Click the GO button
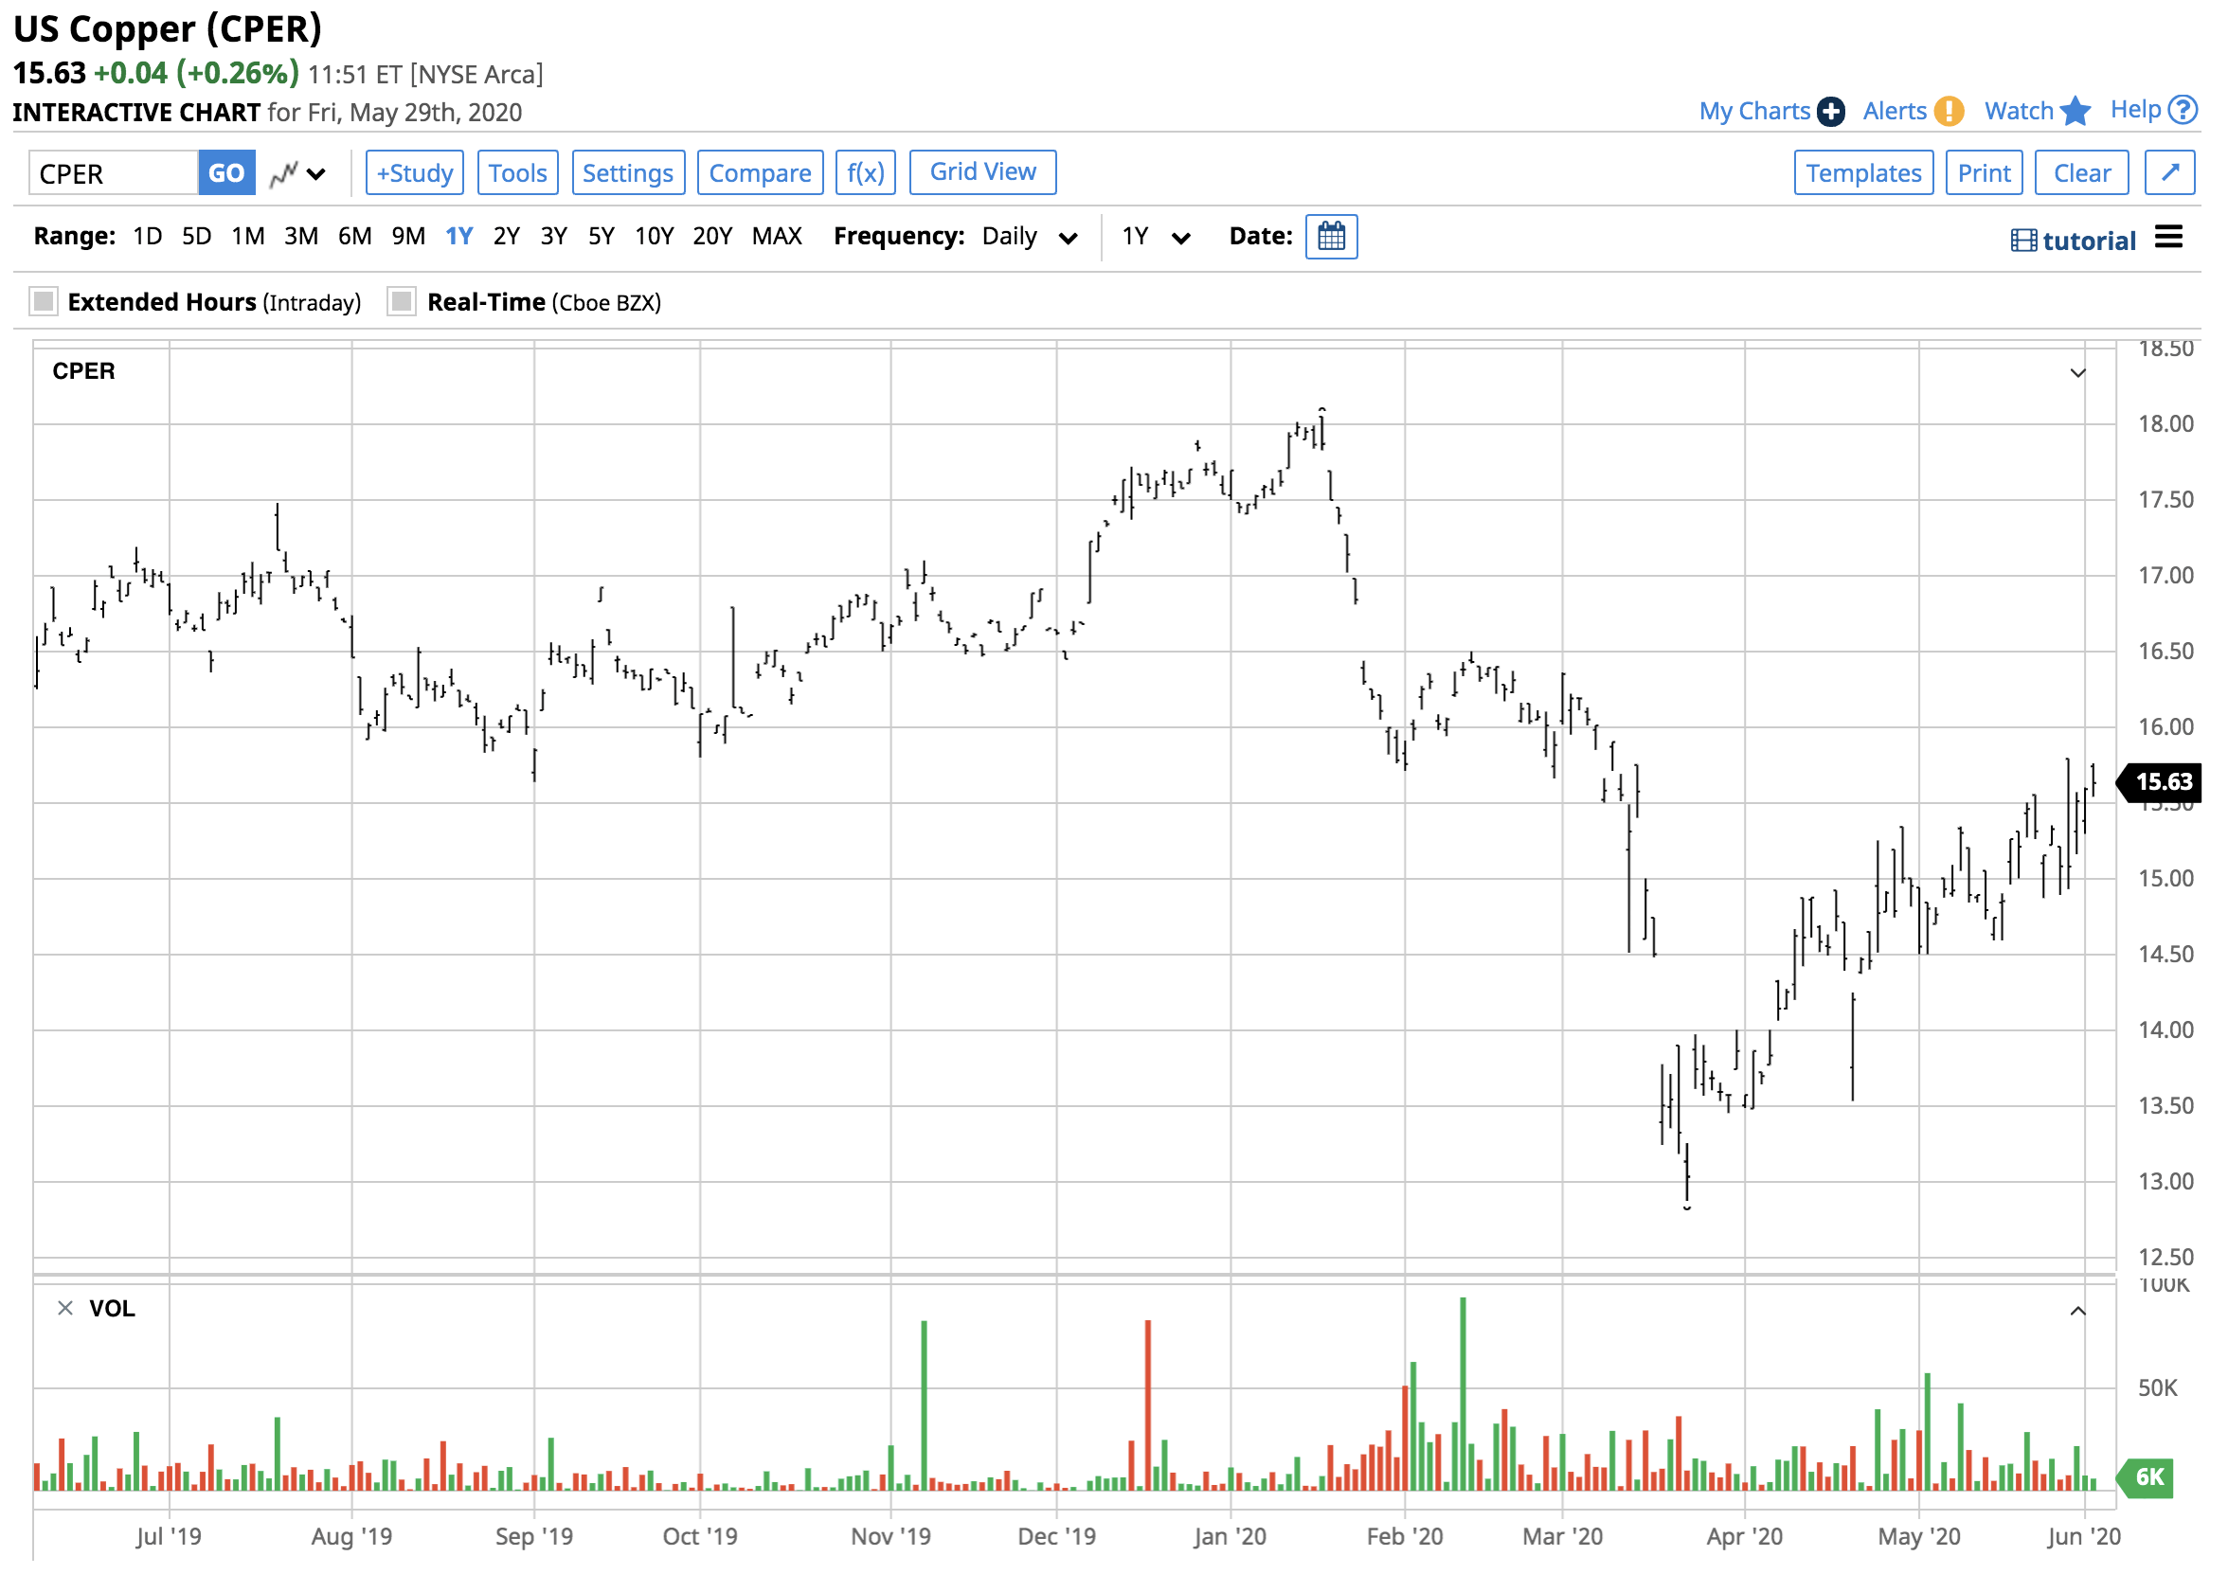The width and height of the screenshot is (2228, 1574). tap(227, 173)
